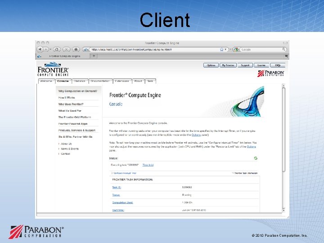
Task: Open the About Us sidebar link
Action: 66,144
